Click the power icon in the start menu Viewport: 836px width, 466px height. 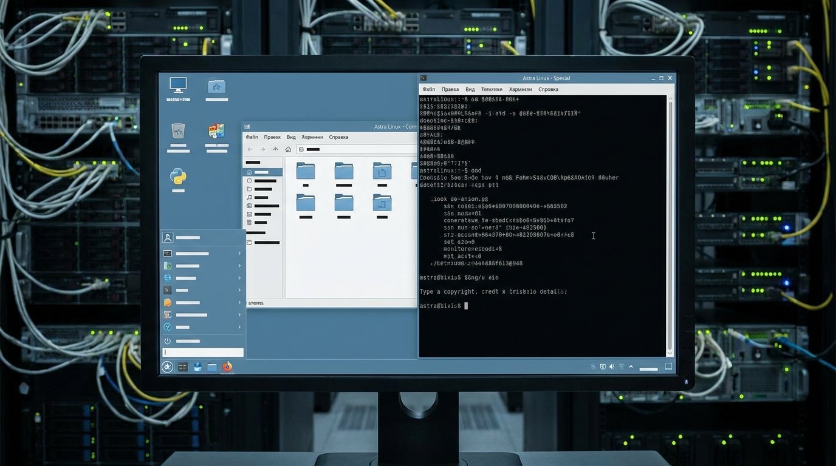click(168, 341)
